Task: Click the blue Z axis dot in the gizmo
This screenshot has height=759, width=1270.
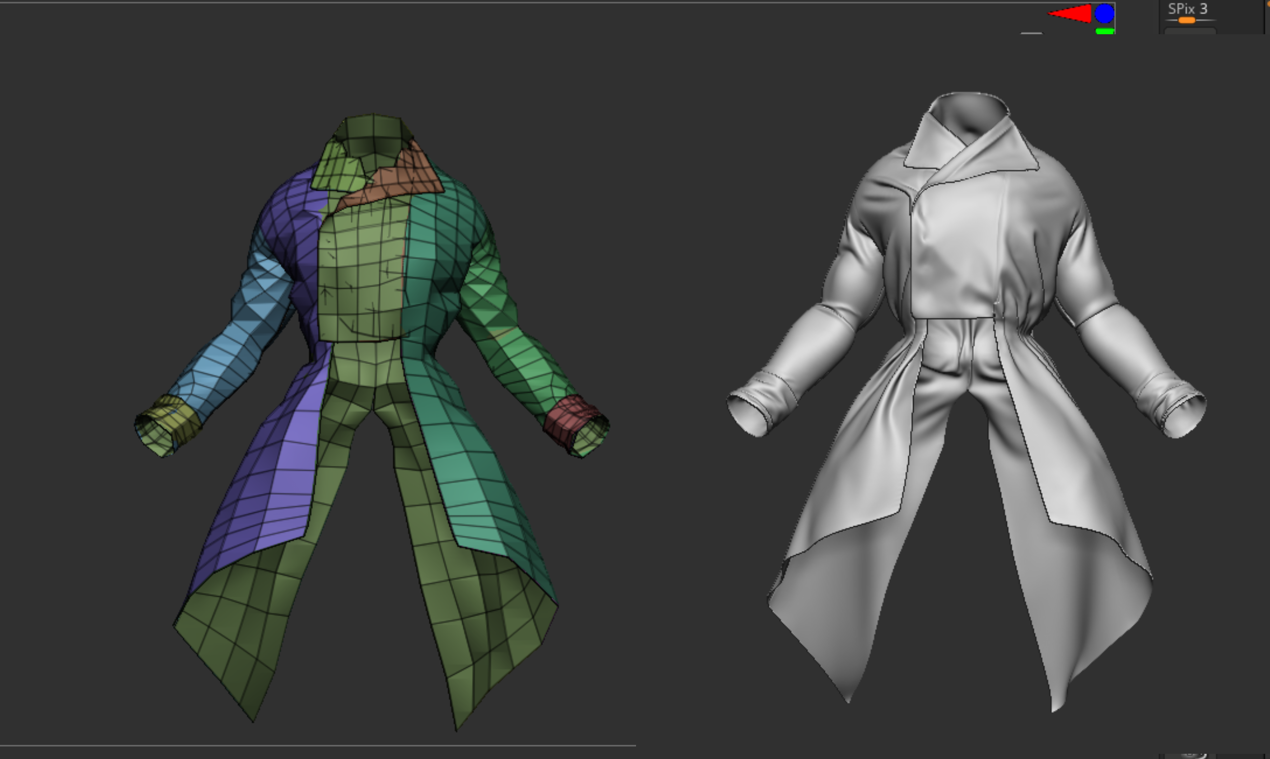Action: point(1105,13)
